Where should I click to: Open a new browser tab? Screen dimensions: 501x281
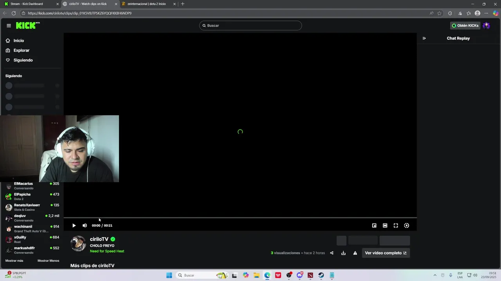point(183,4)
